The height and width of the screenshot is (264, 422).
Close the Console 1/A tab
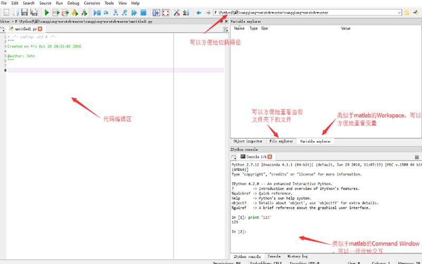tap(269, 157)
